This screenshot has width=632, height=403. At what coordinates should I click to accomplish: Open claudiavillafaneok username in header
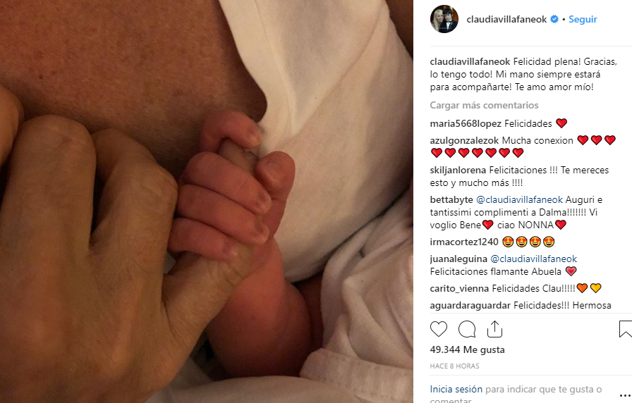506,19
